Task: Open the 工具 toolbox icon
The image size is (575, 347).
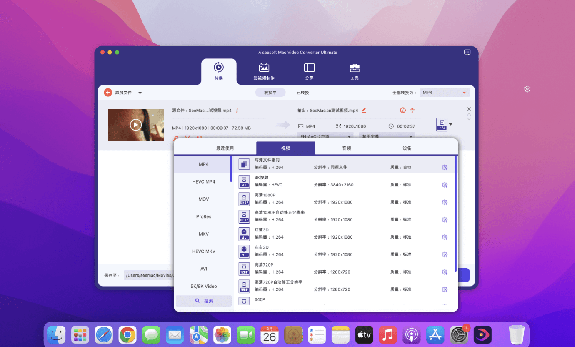Action: (x=355, y=68)
